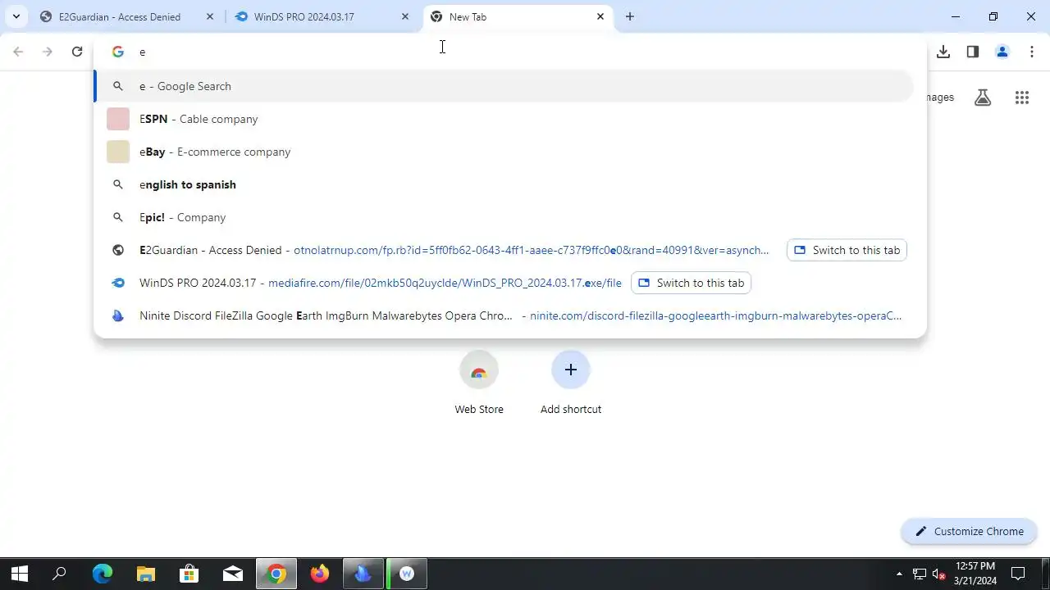Image resolution: width=1050 pixels, height=590 pixels.
Task: Open the Chrome profile icon
Action: coord(1002,52)
